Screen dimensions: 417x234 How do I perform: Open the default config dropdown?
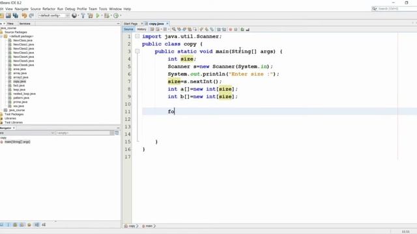click(53, 16)
